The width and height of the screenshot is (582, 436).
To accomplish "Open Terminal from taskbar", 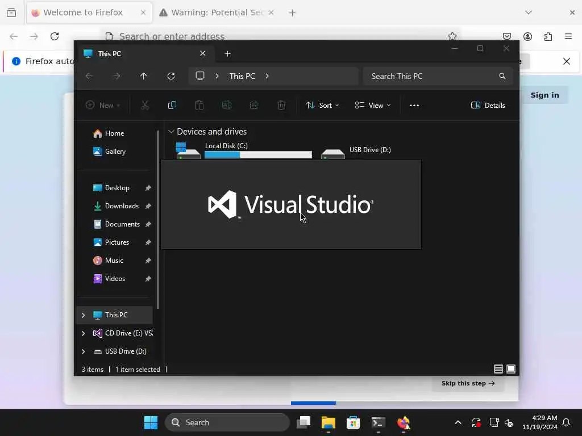I will (x=378, y=422).
